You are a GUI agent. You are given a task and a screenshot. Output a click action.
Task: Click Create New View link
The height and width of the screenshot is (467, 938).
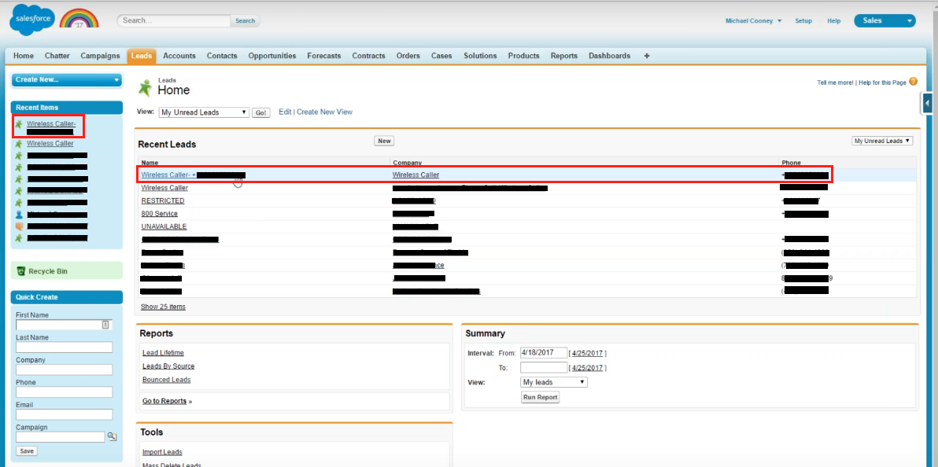325,112
